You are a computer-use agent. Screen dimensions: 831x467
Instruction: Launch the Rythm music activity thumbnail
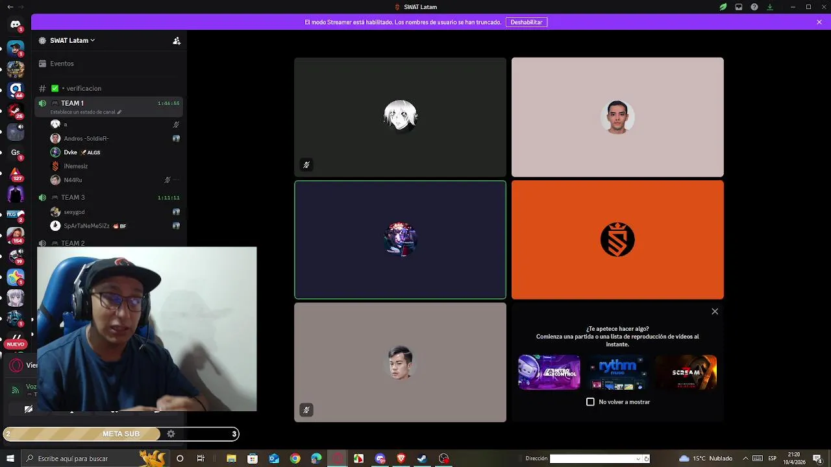tap(617, 372)
